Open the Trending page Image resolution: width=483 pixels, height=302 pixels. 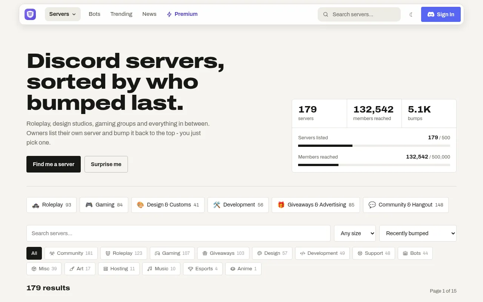coord(121,14)
